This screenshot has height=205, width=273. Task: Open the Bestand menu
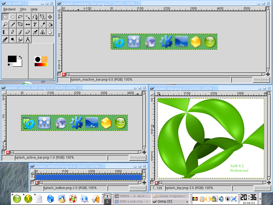tap(9, 9)
